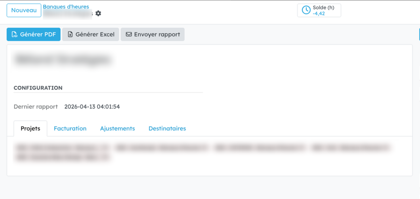Image resolution: width=420 pixels, height=199 pixels.
Task: Click the Envoyer rapport button text
Action: coord(157,34)
